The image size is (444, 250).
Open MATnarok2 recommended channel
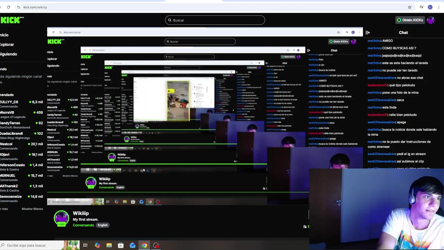22,188
